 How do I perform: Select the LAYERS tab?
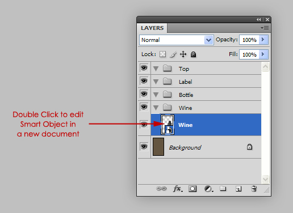pyautogui.click(x=152, y=28)
